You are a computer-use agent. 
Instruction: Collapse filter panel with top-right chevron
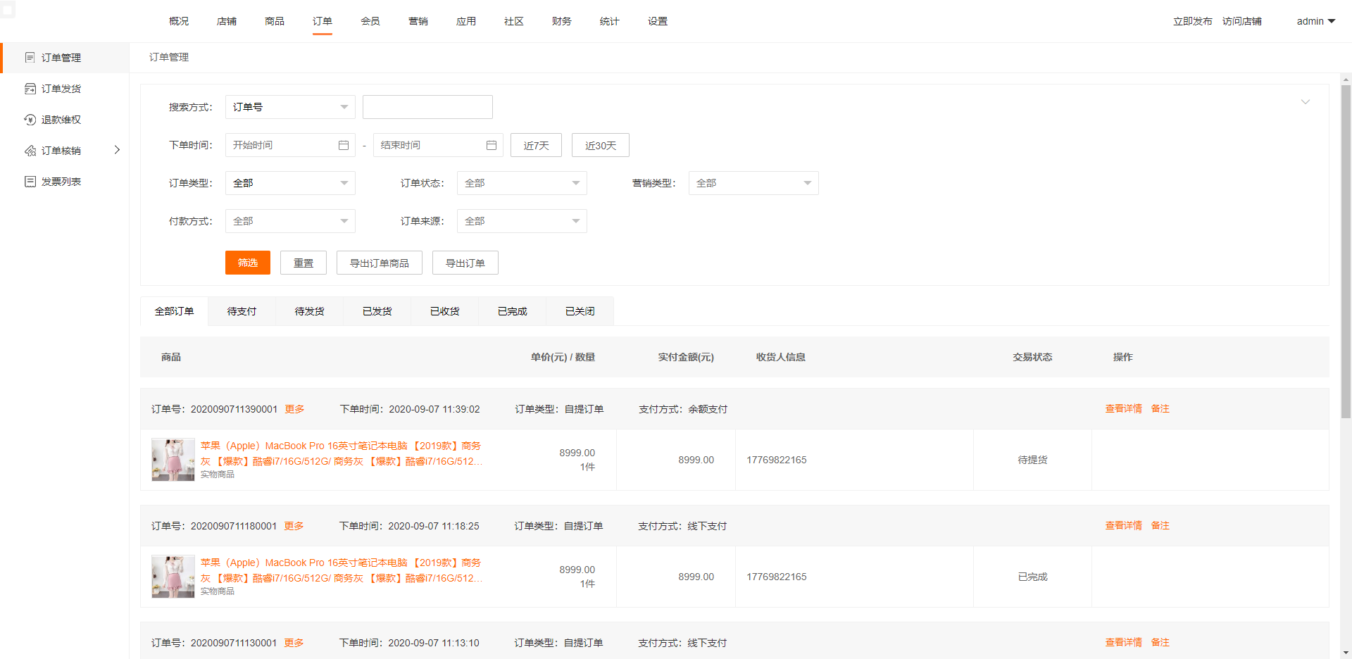click(1305, 102)
